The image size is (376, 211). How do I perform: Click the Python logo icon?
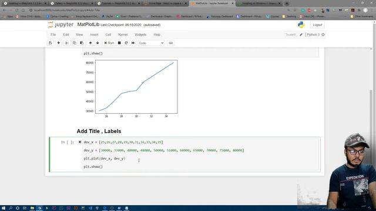point(301,25)
